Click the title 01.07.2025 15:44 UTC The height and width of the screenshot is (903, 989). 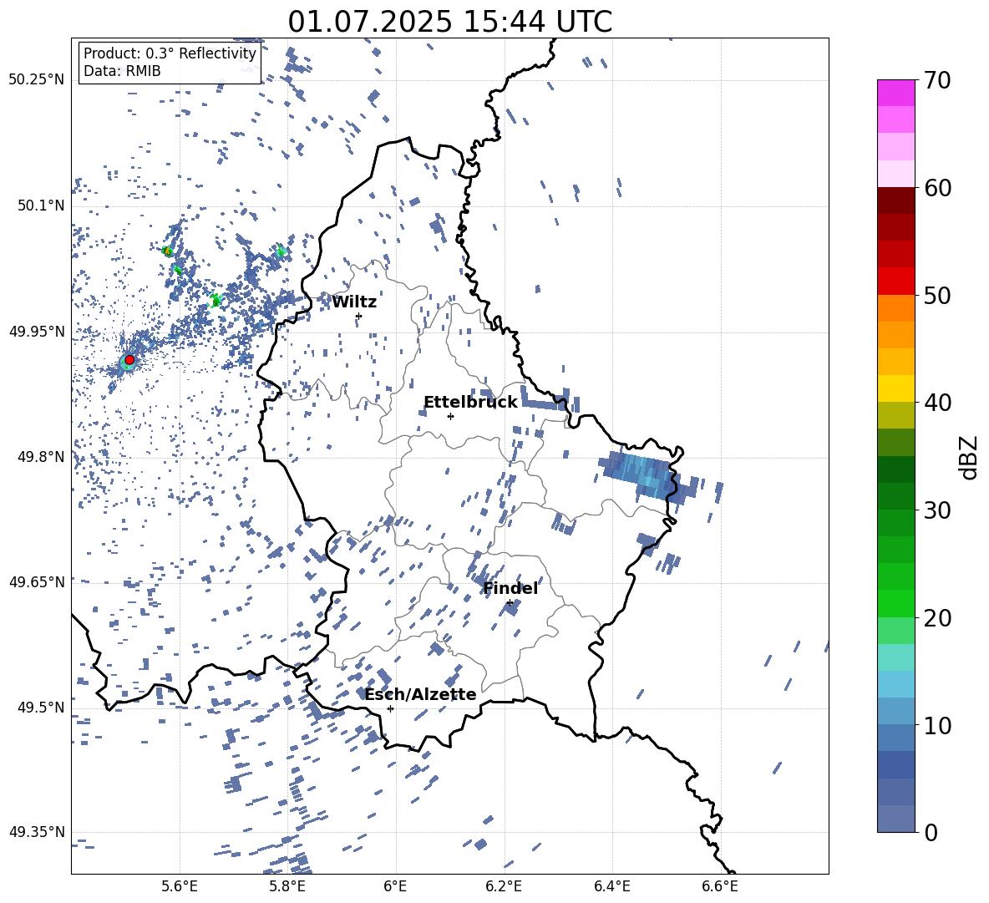click(449, 22)
